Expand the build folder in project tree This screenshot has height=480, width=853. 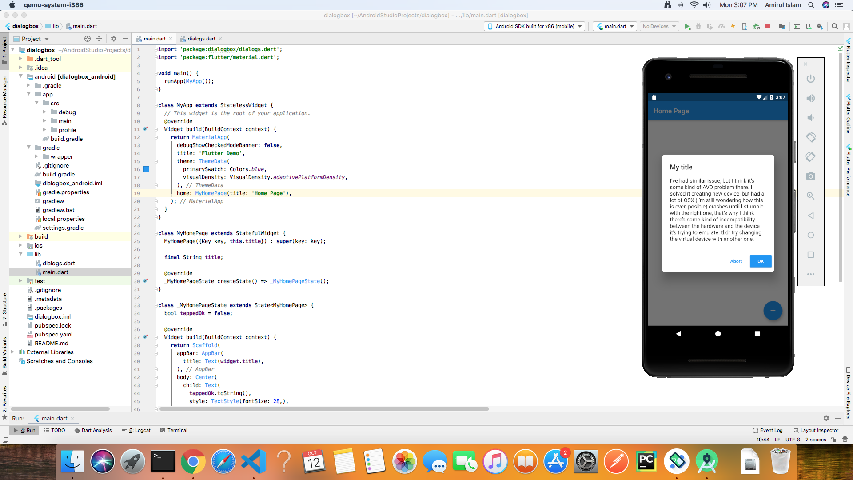coord(20,236)
